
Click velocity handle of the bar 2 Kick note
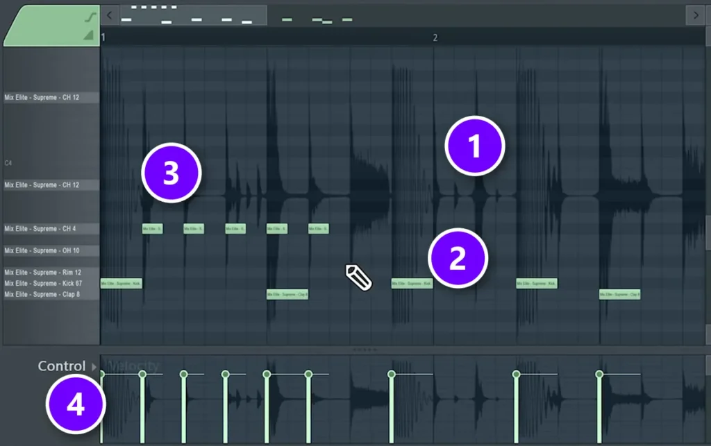(x=516, y=374)
